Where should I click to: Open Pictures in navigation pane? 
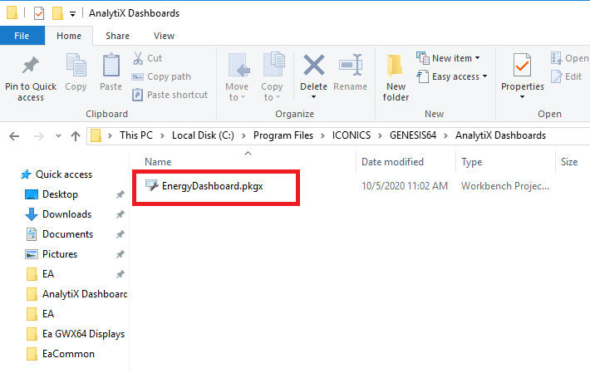pyautogui.click(x=60, y=254)
